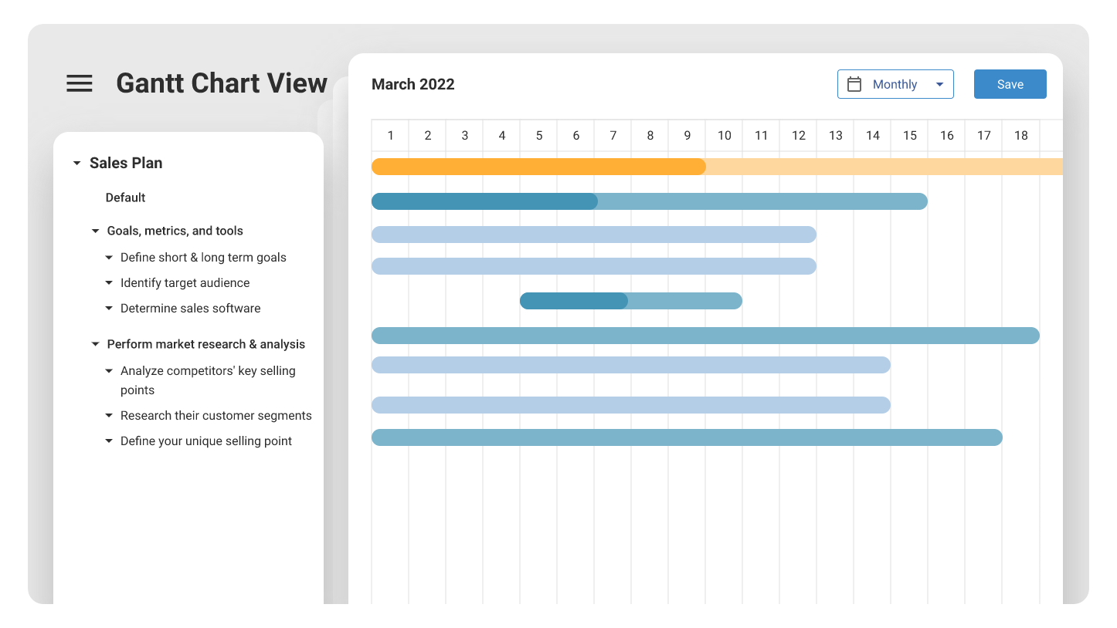Expand Define your unique selling point task
The height and width of the screenshot is (628, 1117).
coord(108,441)
